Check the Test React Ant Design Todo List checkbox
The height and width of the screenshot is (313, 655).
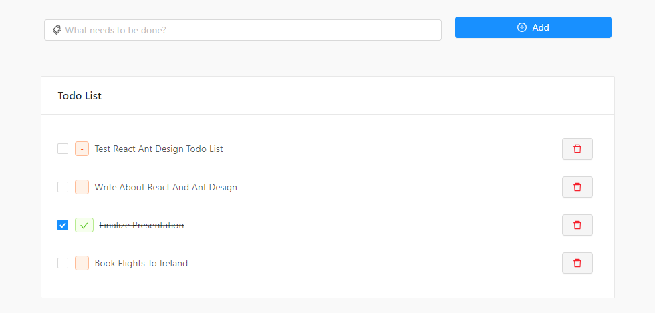coord(63,149)
